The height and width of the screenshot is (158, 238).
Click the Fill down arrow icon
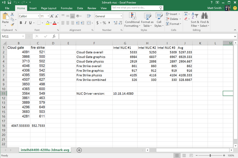pyautogui.click(x=186, y=14)
